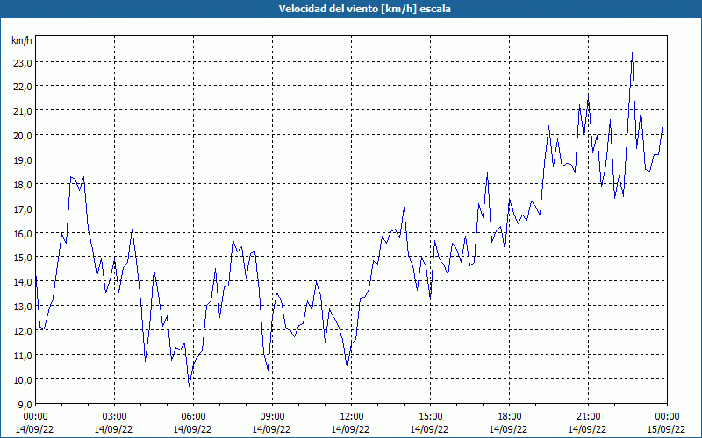The image size is (702, 438).
Task: Click the 10,0 y-axis value
Action: pos(23,381)
